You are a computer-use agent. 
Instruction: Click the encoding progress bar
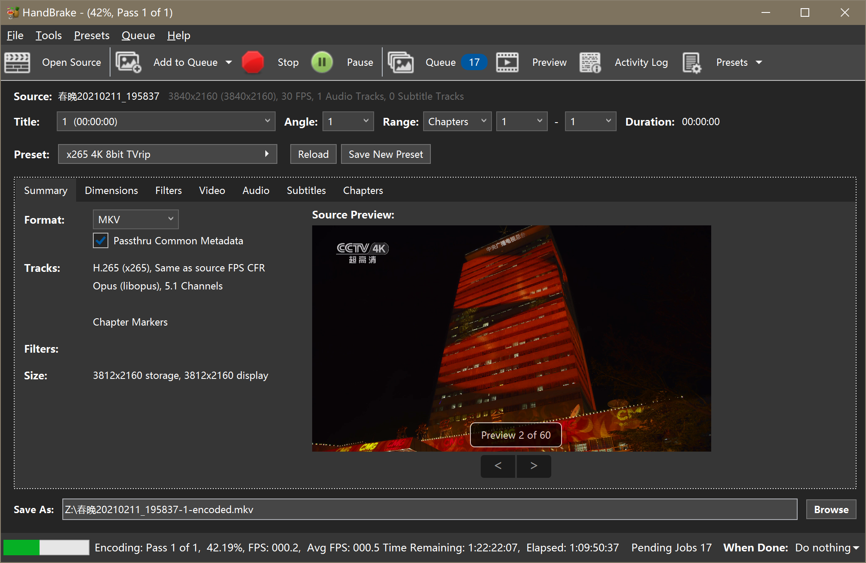tap(46, 547)
